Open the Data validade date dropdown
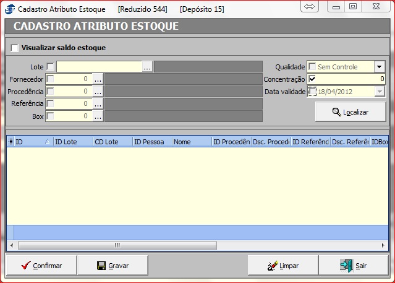This screenshot has height=283, width=395. [x=380, y=92]
